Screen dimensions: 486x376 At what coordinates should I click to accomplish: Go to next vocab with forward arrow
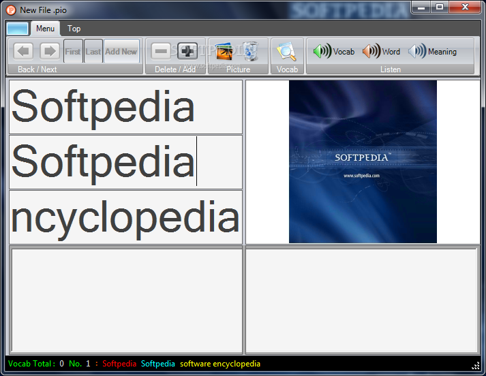click(50, 51)
